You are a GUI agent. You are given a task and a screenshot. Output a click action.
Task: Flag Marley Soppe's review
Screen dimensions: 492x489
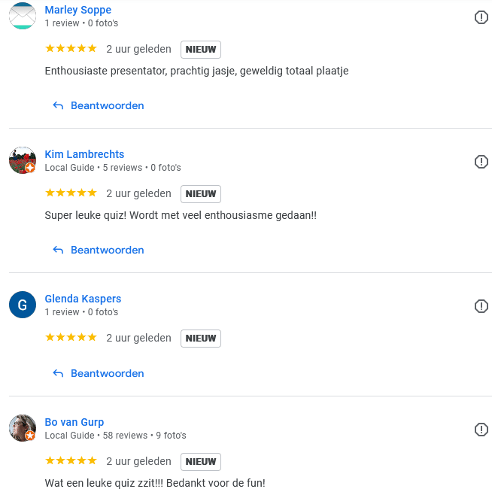click(481, 17)
